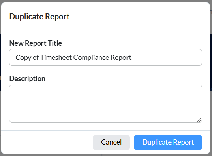Click the 'Description' label

(x=27, y=79)
